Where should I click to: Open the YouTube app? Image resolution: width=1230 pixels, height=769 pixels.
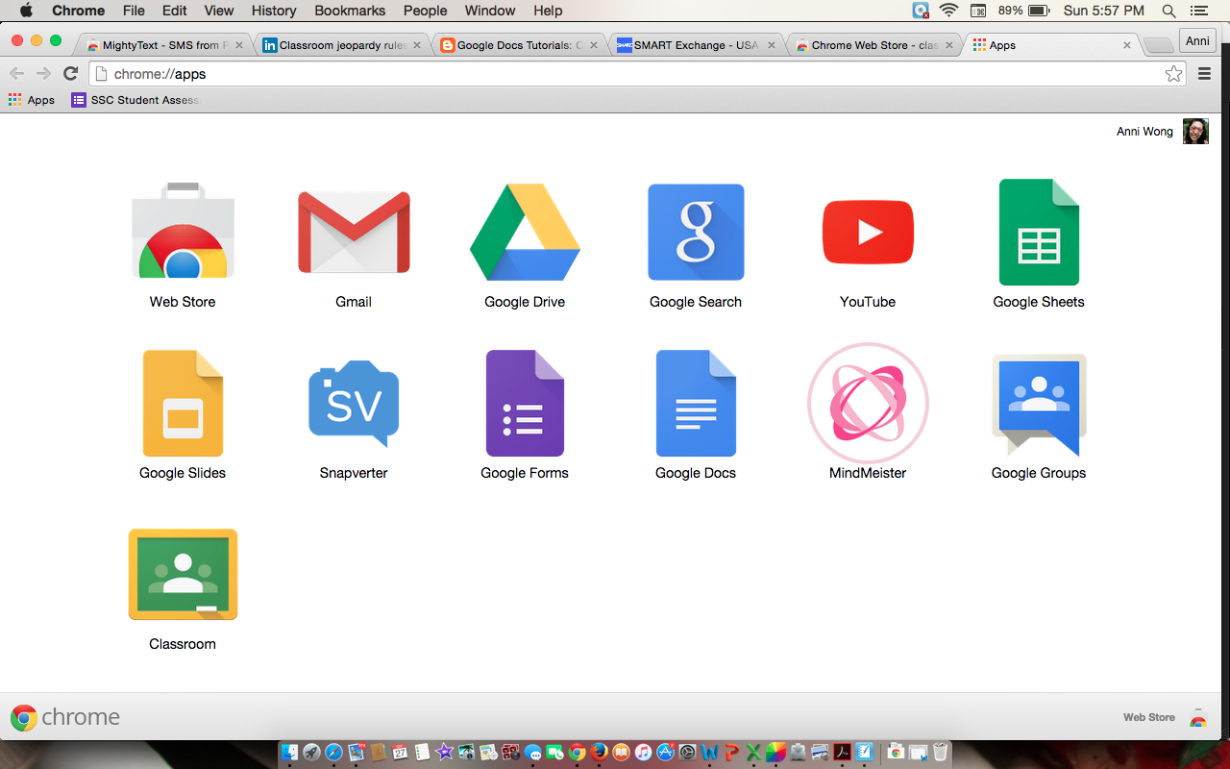point(867,232)
